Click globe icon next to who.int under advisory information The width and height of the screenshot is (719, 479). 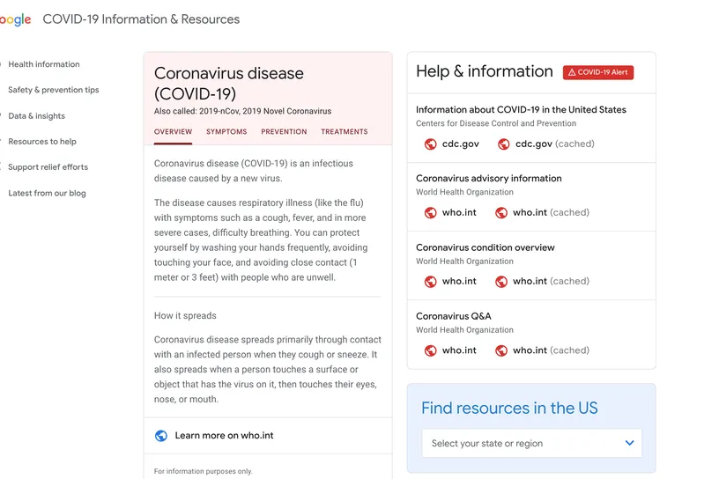pos(430,213)
